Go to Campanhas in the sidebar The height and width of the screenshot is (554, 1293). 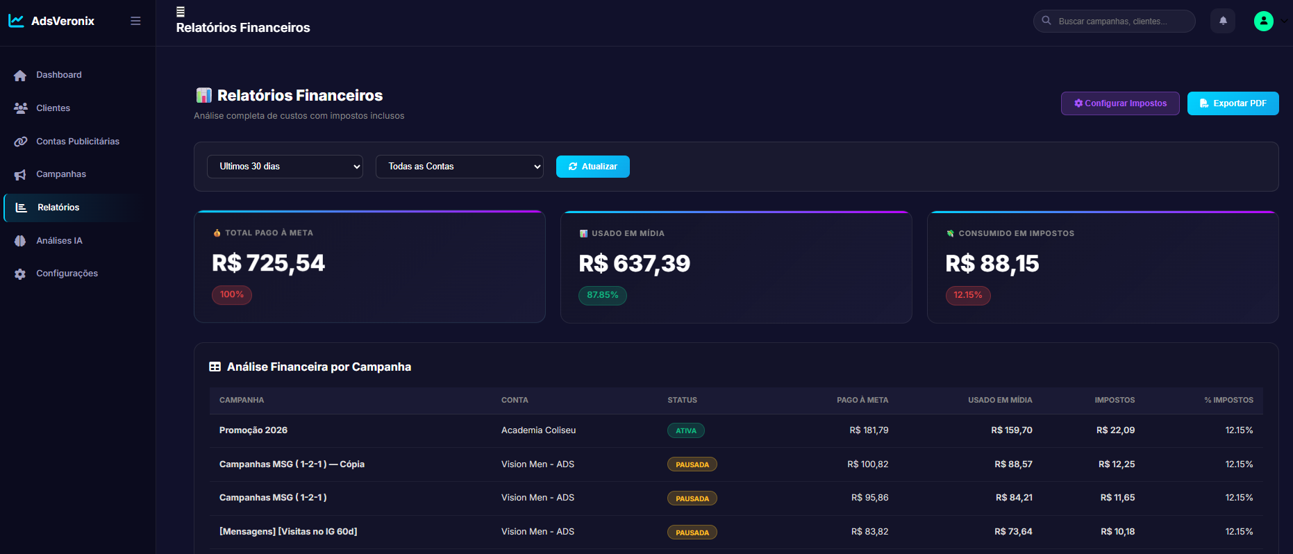[x=61, y=174]
